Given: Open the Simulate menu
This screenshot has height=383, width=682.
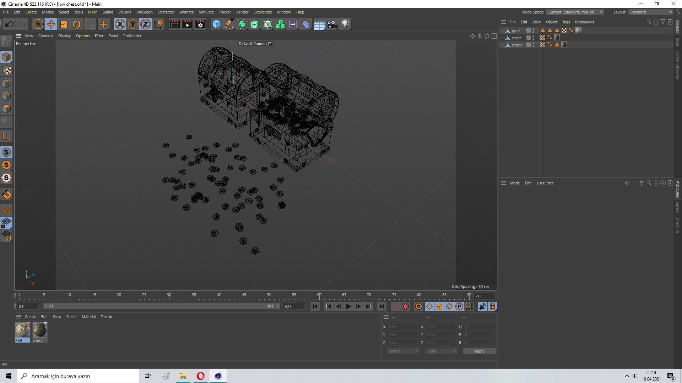Looking at the screenshot, I should 206,12.
